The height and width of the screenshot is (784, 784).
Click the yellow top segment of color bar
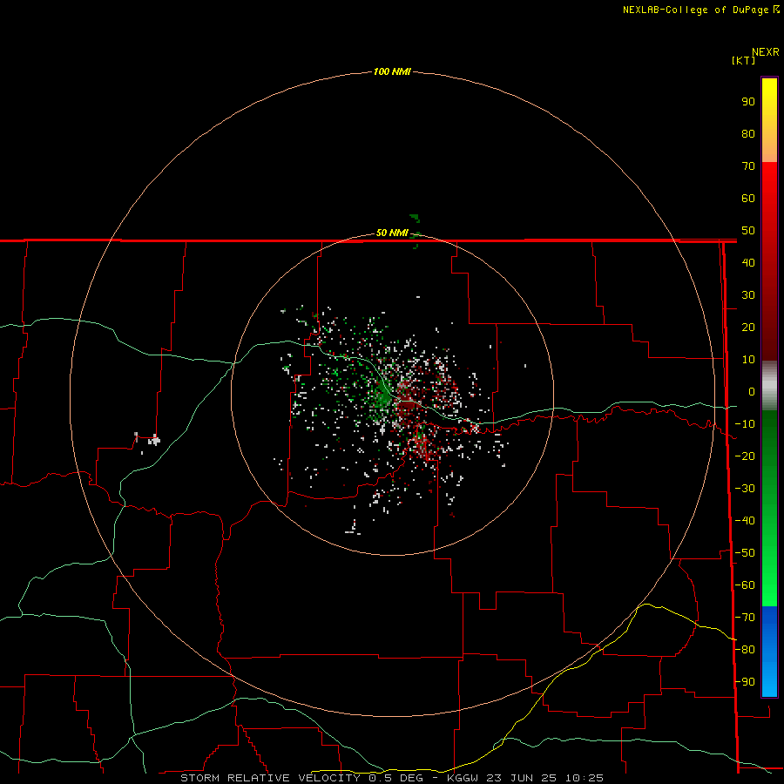(x=769, y=120)
